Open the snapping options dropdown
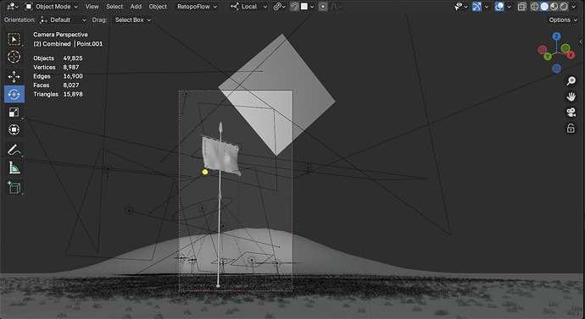Screen dimensions: 585x319 point(308,6)
